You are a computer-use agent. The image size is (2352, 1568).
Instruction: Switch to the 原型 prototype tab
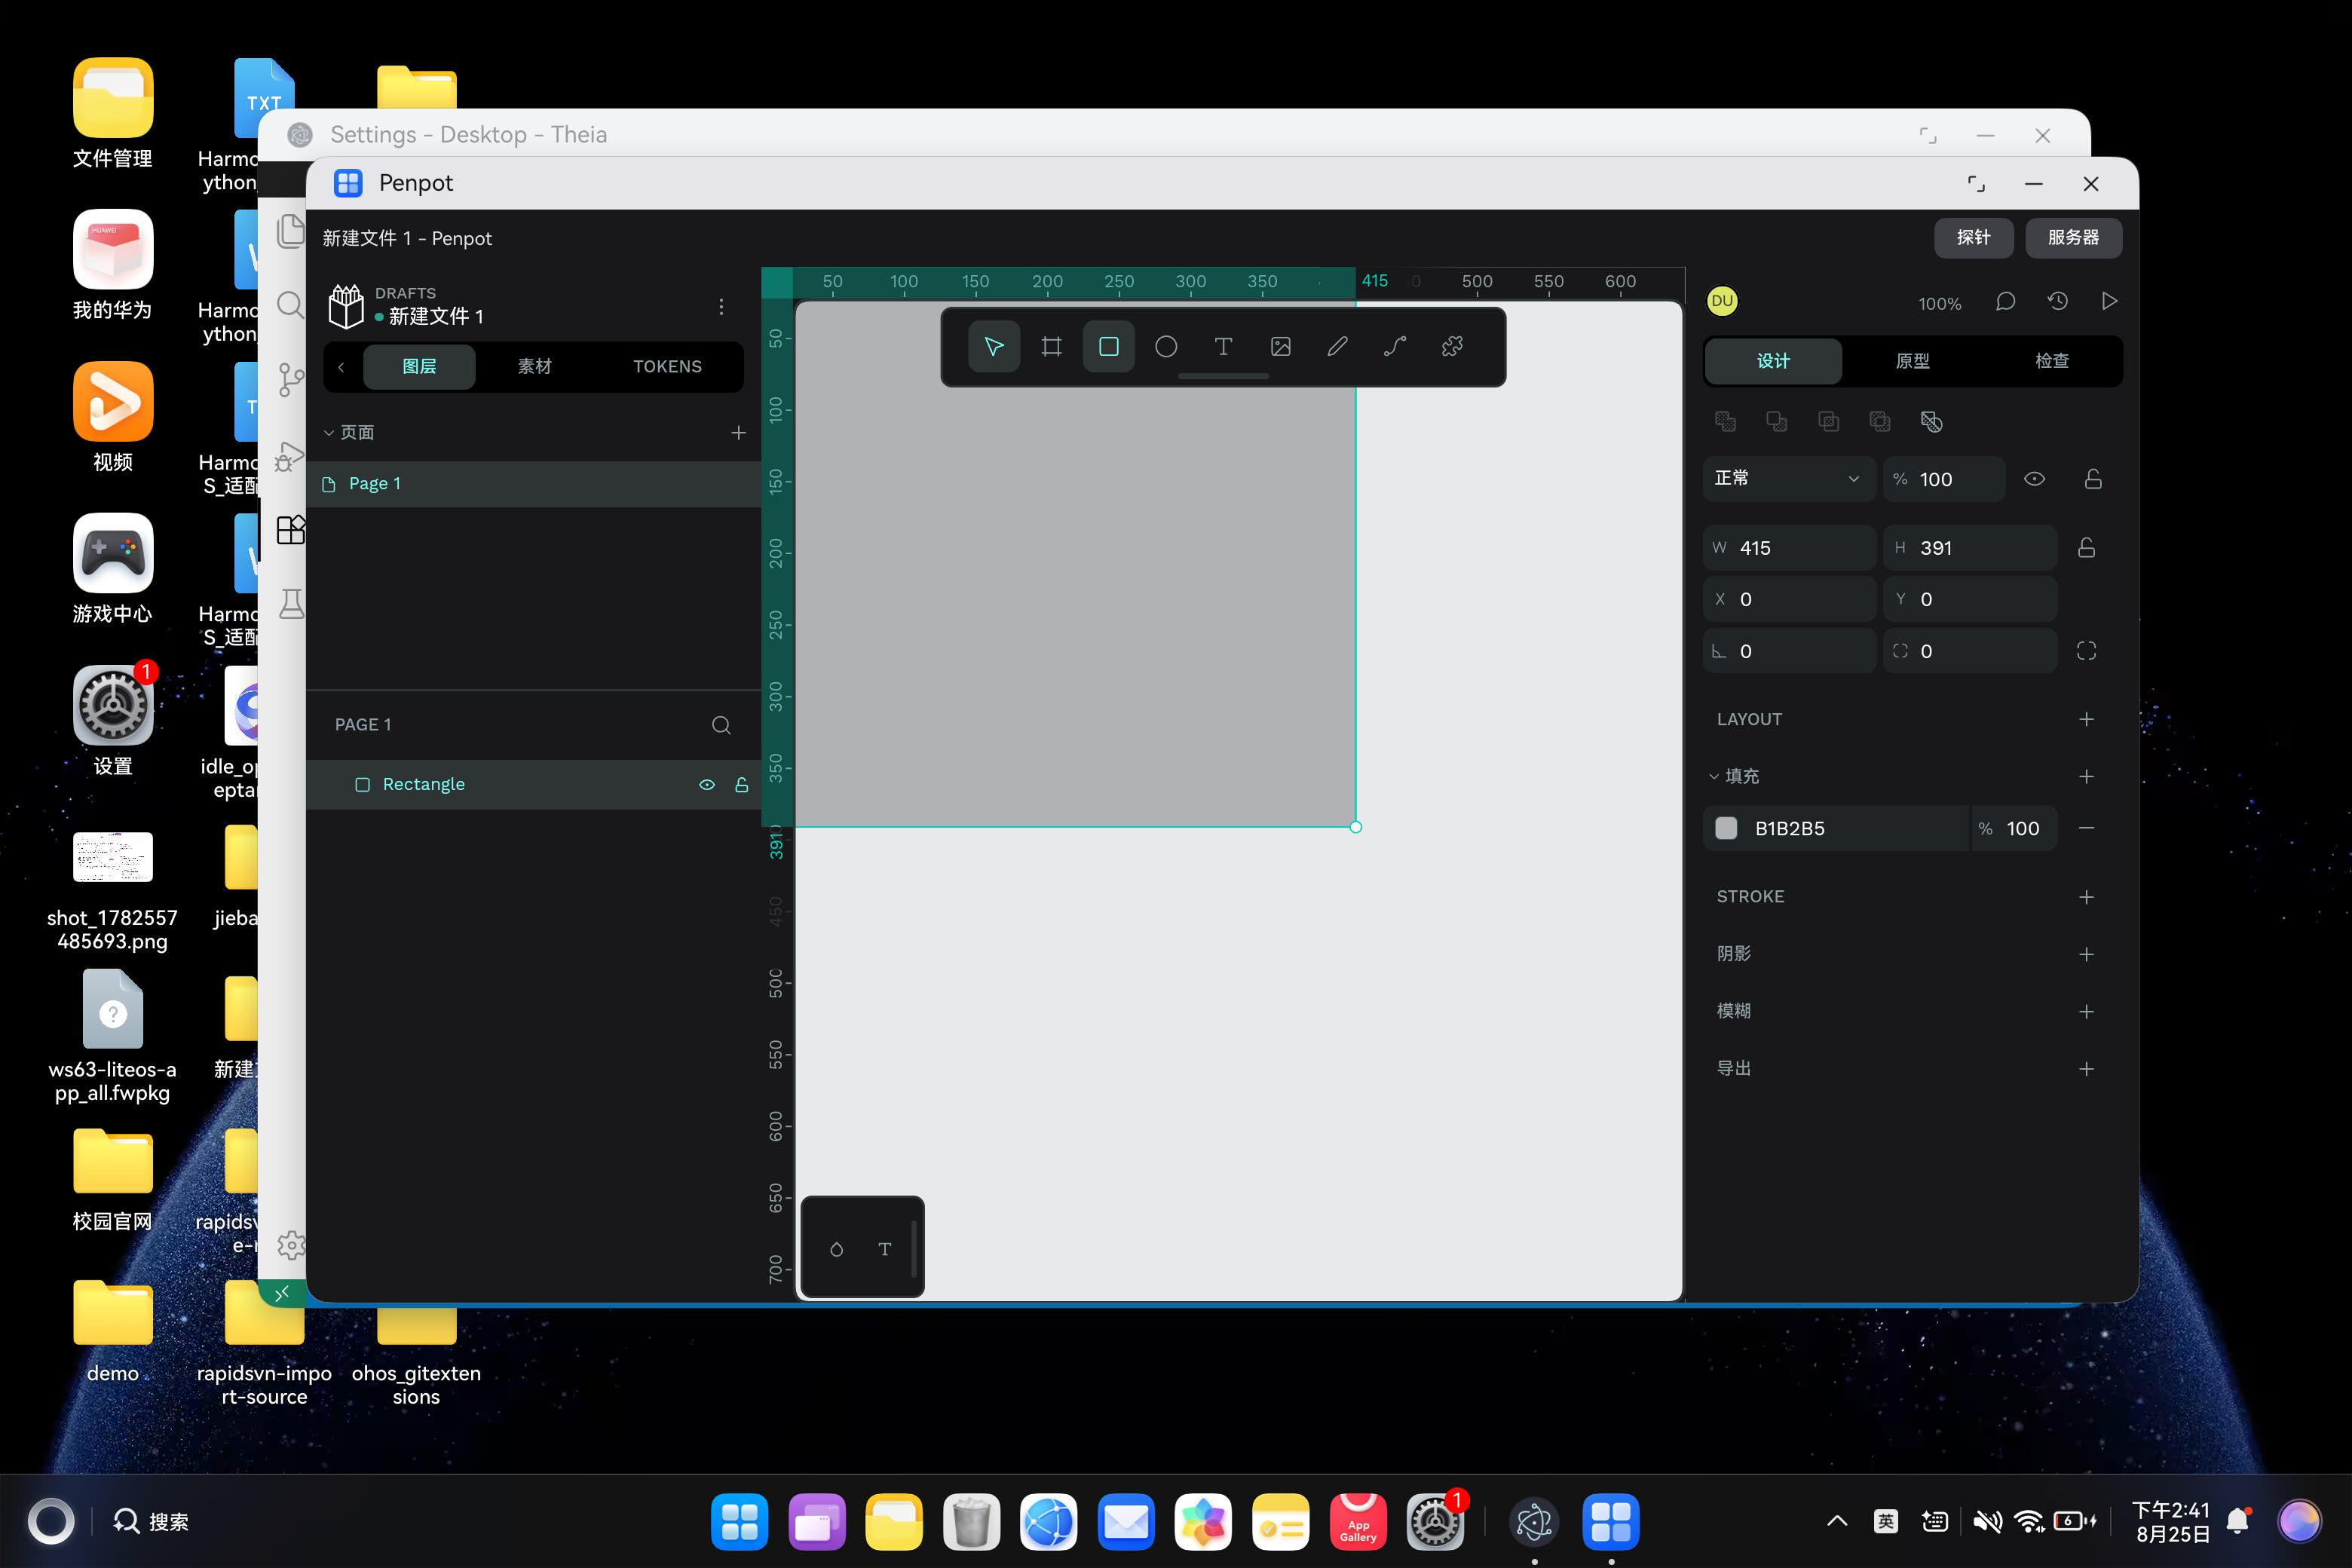(x=1912, y=361)
